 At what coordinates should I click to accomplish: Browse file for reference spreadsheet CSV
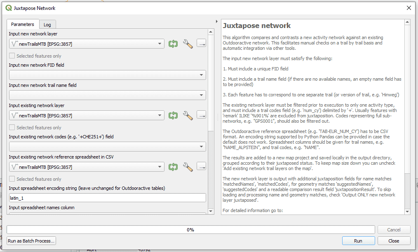coord(201,166)
